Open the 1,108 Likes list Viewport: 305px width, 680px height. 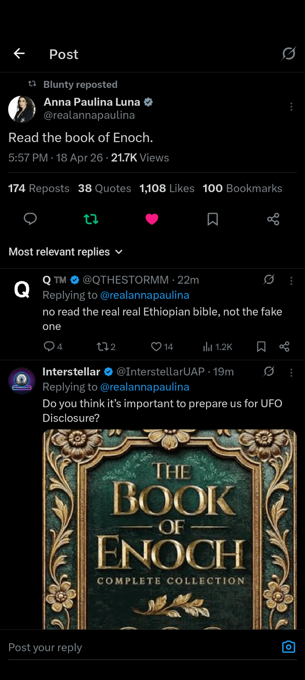[x=167, y=188]
